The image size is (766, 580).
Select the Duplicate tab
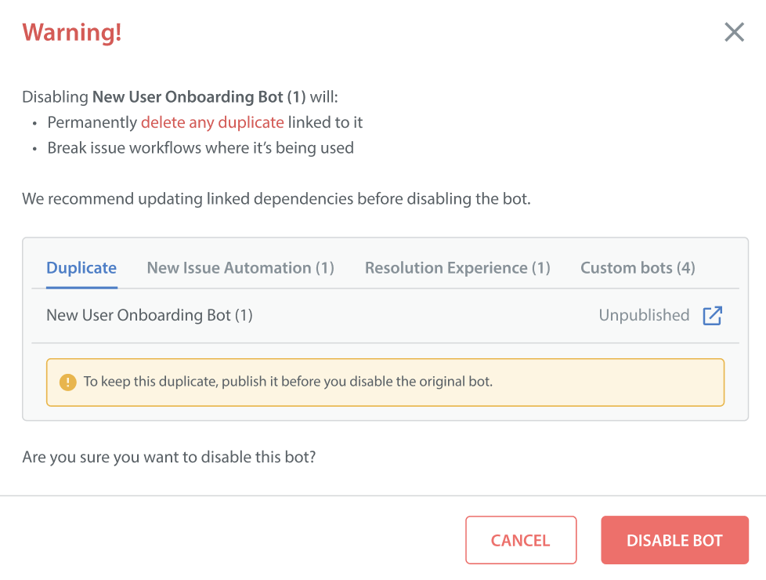81,268
